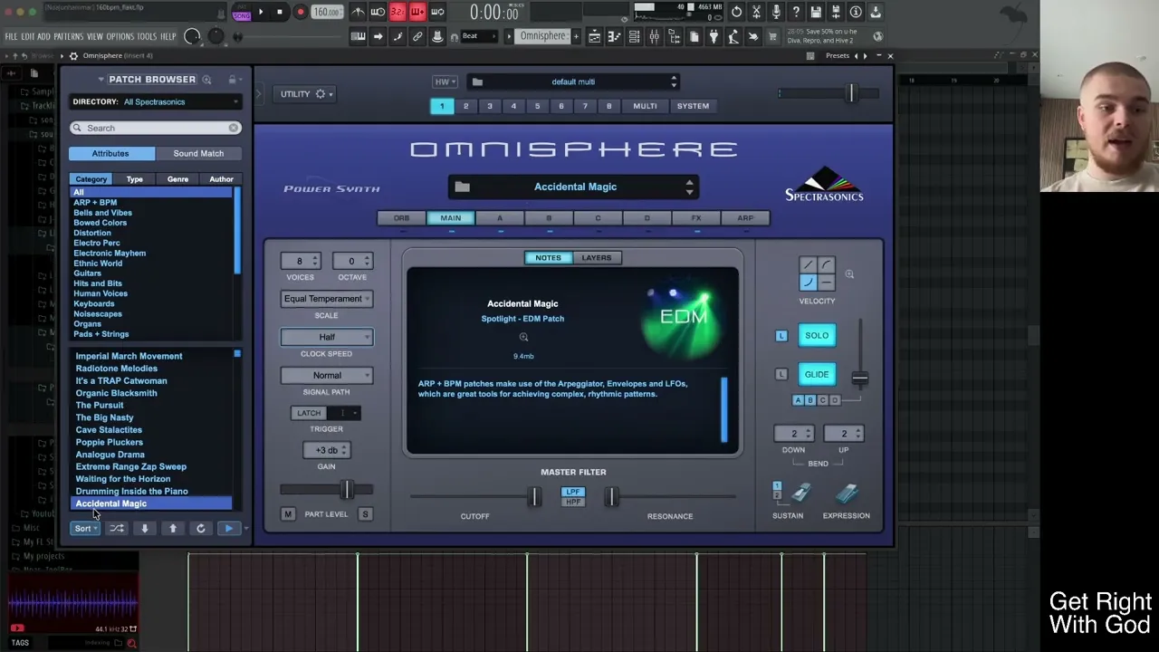Click the microphone icon in top toolbar

776,12
